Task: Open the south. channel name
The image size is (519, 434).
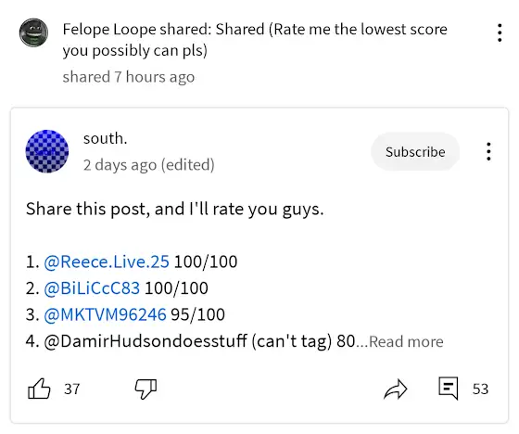Action: 106,138
